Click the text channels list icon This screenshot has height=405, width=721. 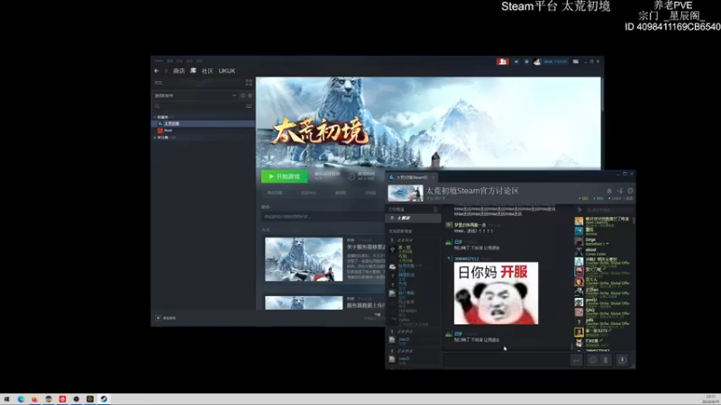click(x=435, y=210)
